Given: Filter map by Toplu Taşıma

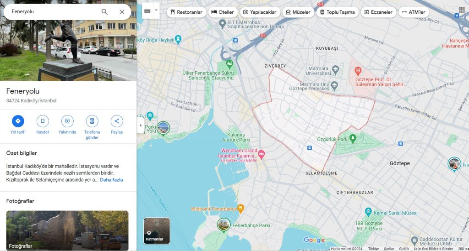Looking at the screenshot, I should coord(338,12).
